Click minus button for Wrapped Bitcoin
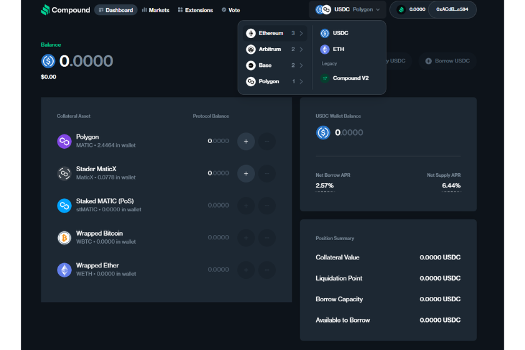 coord(267,237)
